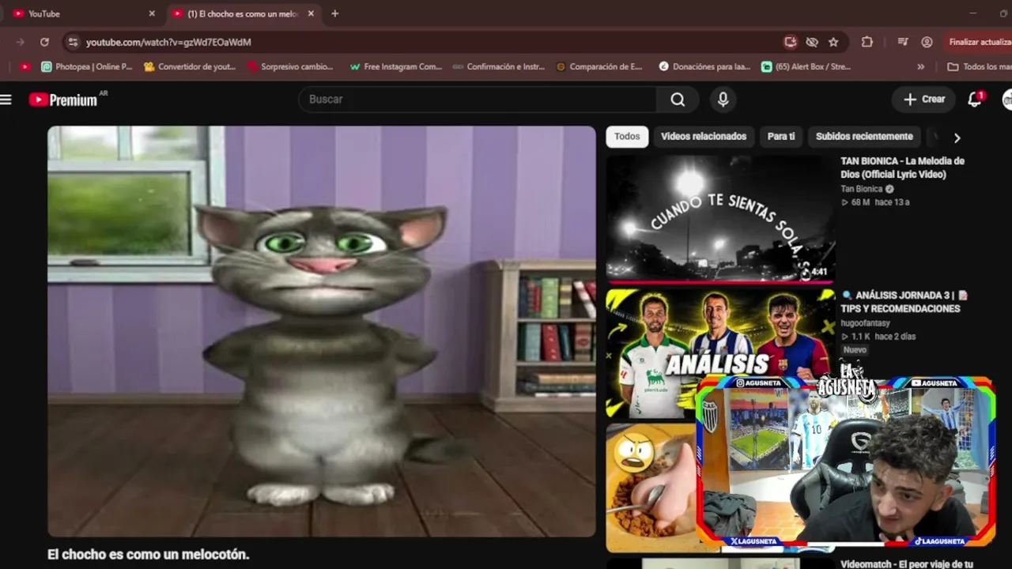Show more bookmarks with the double chevron
This screenshot has width=1012, height=569.
920,66
